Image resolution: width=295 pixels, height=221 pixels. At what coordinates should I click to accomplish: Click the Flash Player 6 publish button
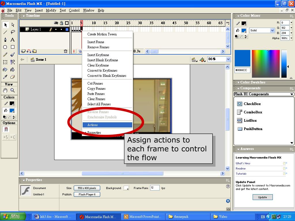(87, 194)
